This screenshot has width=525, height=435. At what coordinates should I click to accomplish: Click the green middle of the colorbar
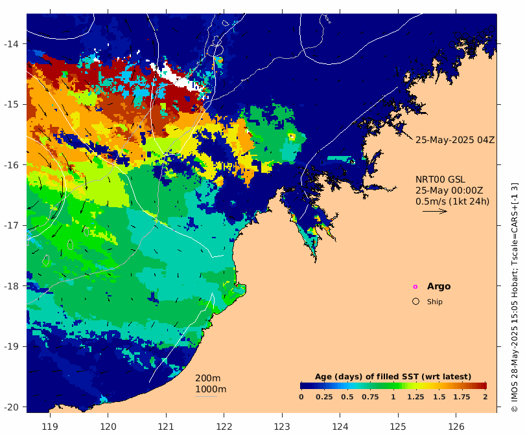(x=393, y=386)
